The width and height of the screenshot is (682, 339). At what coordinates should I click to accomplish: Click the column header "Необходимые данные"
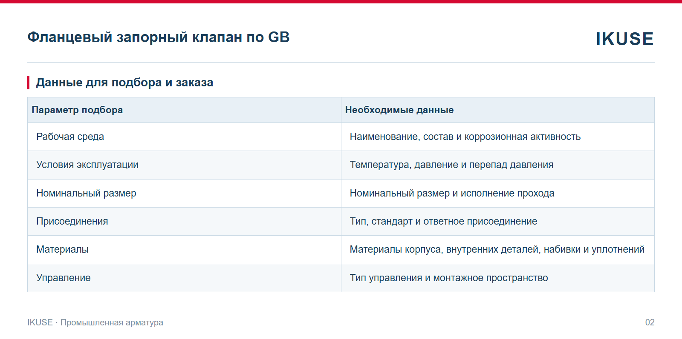498,110
